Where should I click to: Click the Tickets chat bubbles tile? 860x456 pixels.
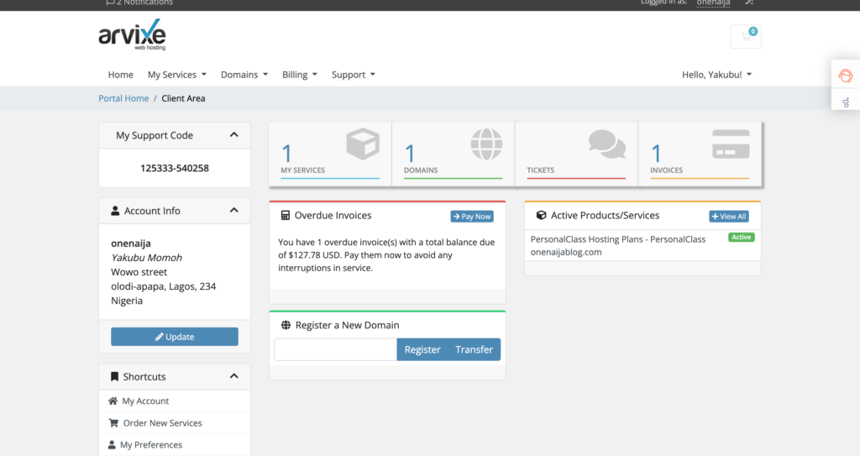[x=576, y=155]
